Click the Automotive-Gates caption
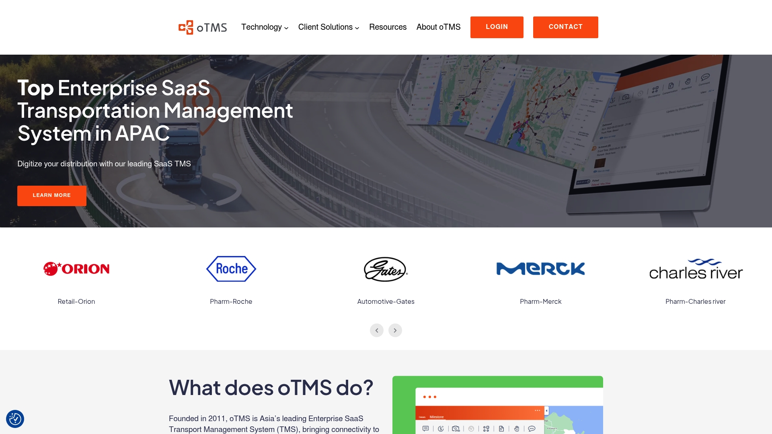Screen dimensions: 772x434 386,302
